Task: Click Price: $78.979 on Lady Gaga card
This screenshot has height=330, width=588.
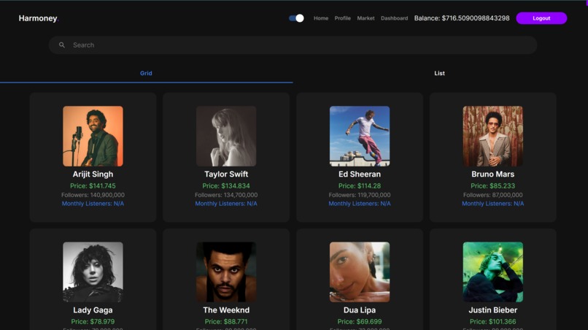Action: click(x=93, y=322)
